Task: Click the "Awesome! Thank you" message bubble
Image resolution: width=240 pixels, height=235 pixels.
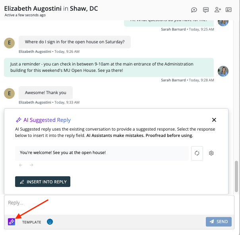Action: (46, 93)
